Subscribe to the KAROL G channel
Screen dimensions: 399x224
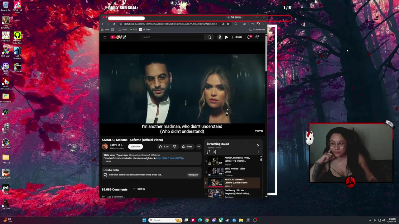[135, 147]
